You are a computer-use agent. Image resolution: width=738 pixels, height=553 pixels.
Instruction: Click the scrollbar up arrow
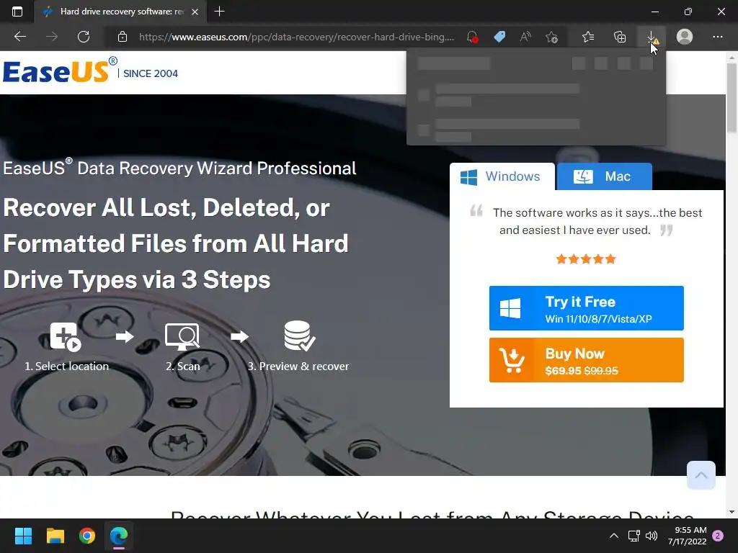click(x=732, y=58)
